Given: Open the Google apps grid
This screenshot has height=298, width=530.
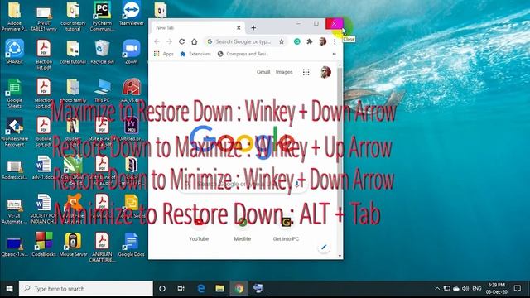Looking at the screenshot, I should pos(306,72).
